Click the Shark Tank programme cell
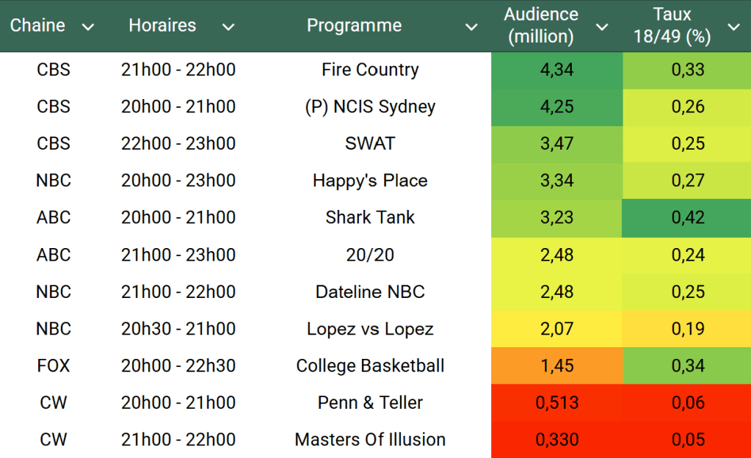Image resolution: width=751 pixels, height=458 pixels. pyautogui.click(x=370, y=217)
